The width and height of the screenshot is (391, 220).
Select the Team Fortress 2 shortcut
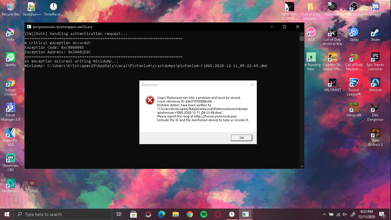(x=376, y=137)
